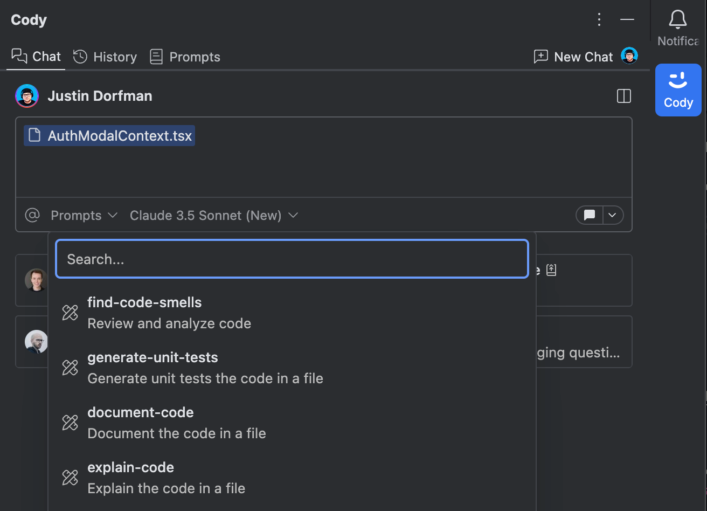The width and height of the screenshot is (707, 511).
Task: Open the Claude 3.5 Sonnet (New) model selector
Action: [214, 215]
